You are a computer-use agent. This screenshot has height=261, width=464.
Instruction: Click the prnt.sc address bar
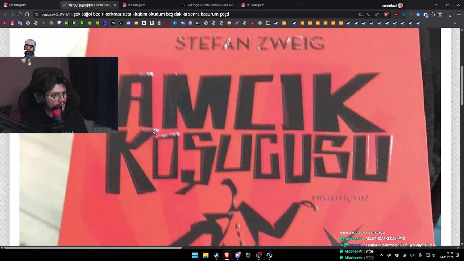pos(196,14)
